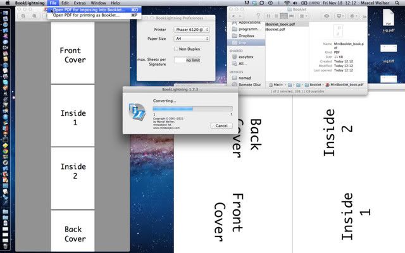Click the BookLightning app icon in dialog
Viewport: 405px width, 253px height.
tap(137, 112)
